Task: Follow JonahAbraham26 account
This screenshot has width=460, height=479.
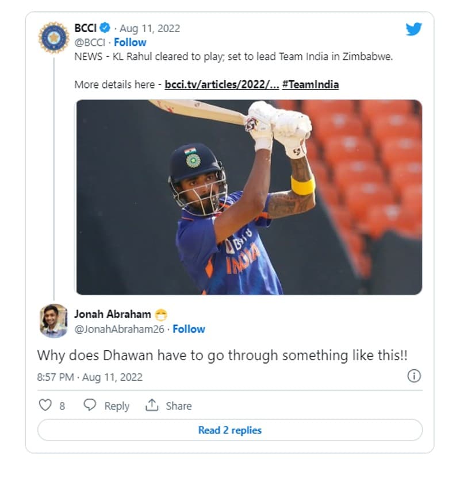Action: (189, 329)
